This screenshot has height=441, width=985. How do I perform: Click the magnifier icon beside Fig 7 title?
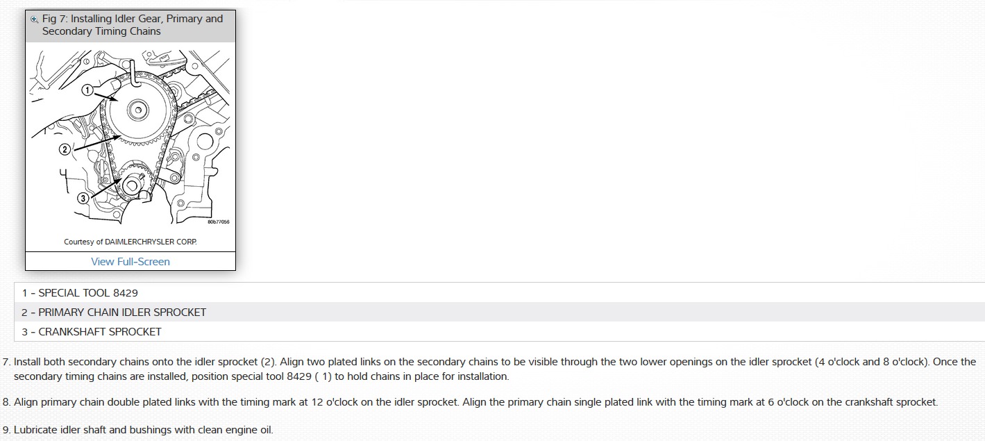click(35, 19)
